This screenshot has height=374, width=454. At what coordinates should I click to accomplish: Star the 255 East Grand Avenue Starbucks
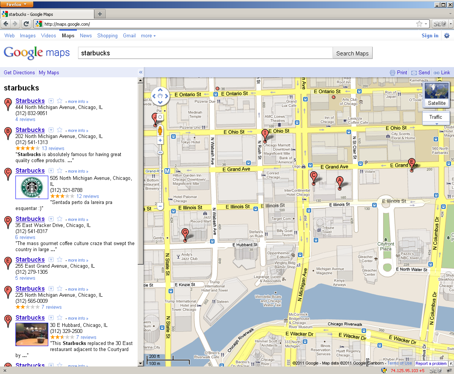[60, 259]
